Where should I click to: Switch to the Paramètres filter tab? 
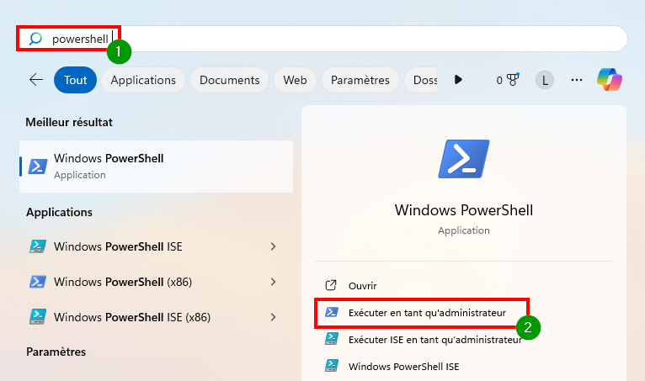click(360, 80)
